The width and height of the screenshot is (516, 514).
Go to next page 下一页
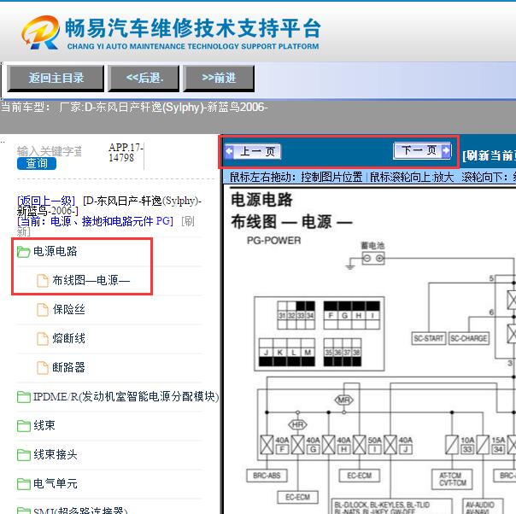coord(422,150)
